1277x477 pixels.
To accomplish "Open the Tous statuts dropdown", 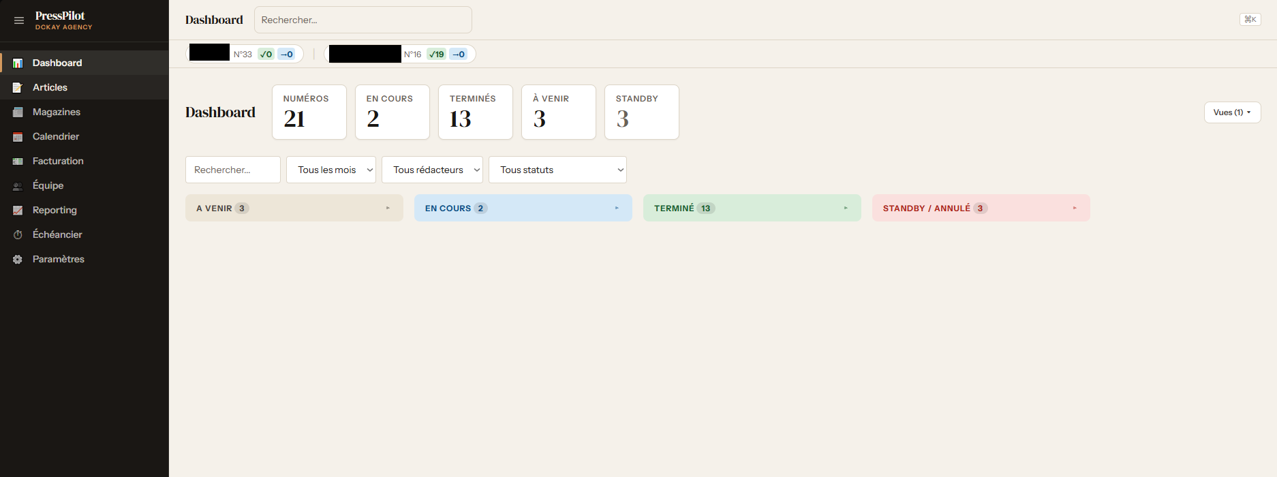I will pyautogui.click(x=557, y=170).
